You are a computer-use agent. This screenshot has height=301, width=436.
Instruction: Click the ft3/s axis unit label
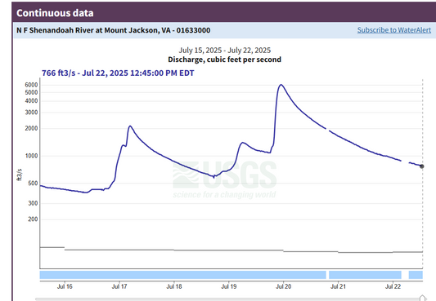coord(19,175)
